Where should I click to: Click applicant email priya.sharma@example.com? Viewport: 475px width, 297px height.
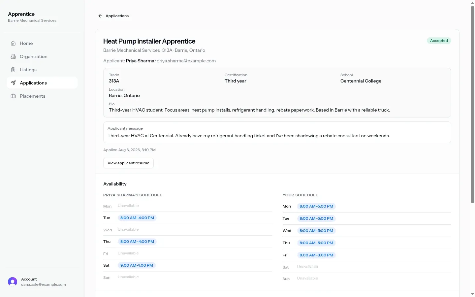[x=186, y=61]
